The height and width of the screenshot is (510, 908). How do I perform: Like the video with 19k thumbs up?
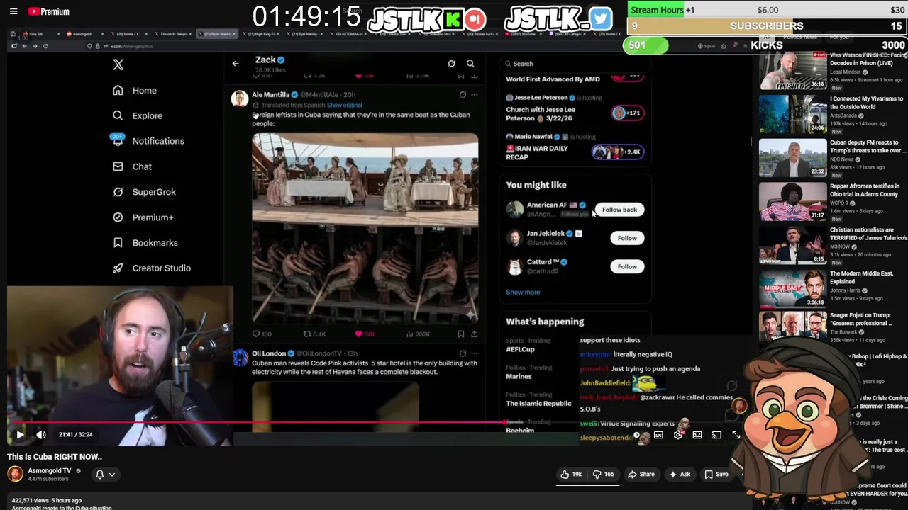pos(571,475)
